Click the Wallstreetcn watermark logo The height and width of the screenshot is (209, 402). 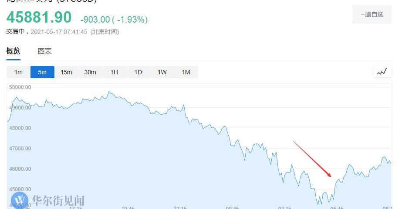pos(48,201)
